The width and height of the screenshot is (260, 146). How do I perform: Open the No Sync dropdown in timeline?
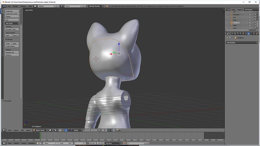(x=113, y=143)
